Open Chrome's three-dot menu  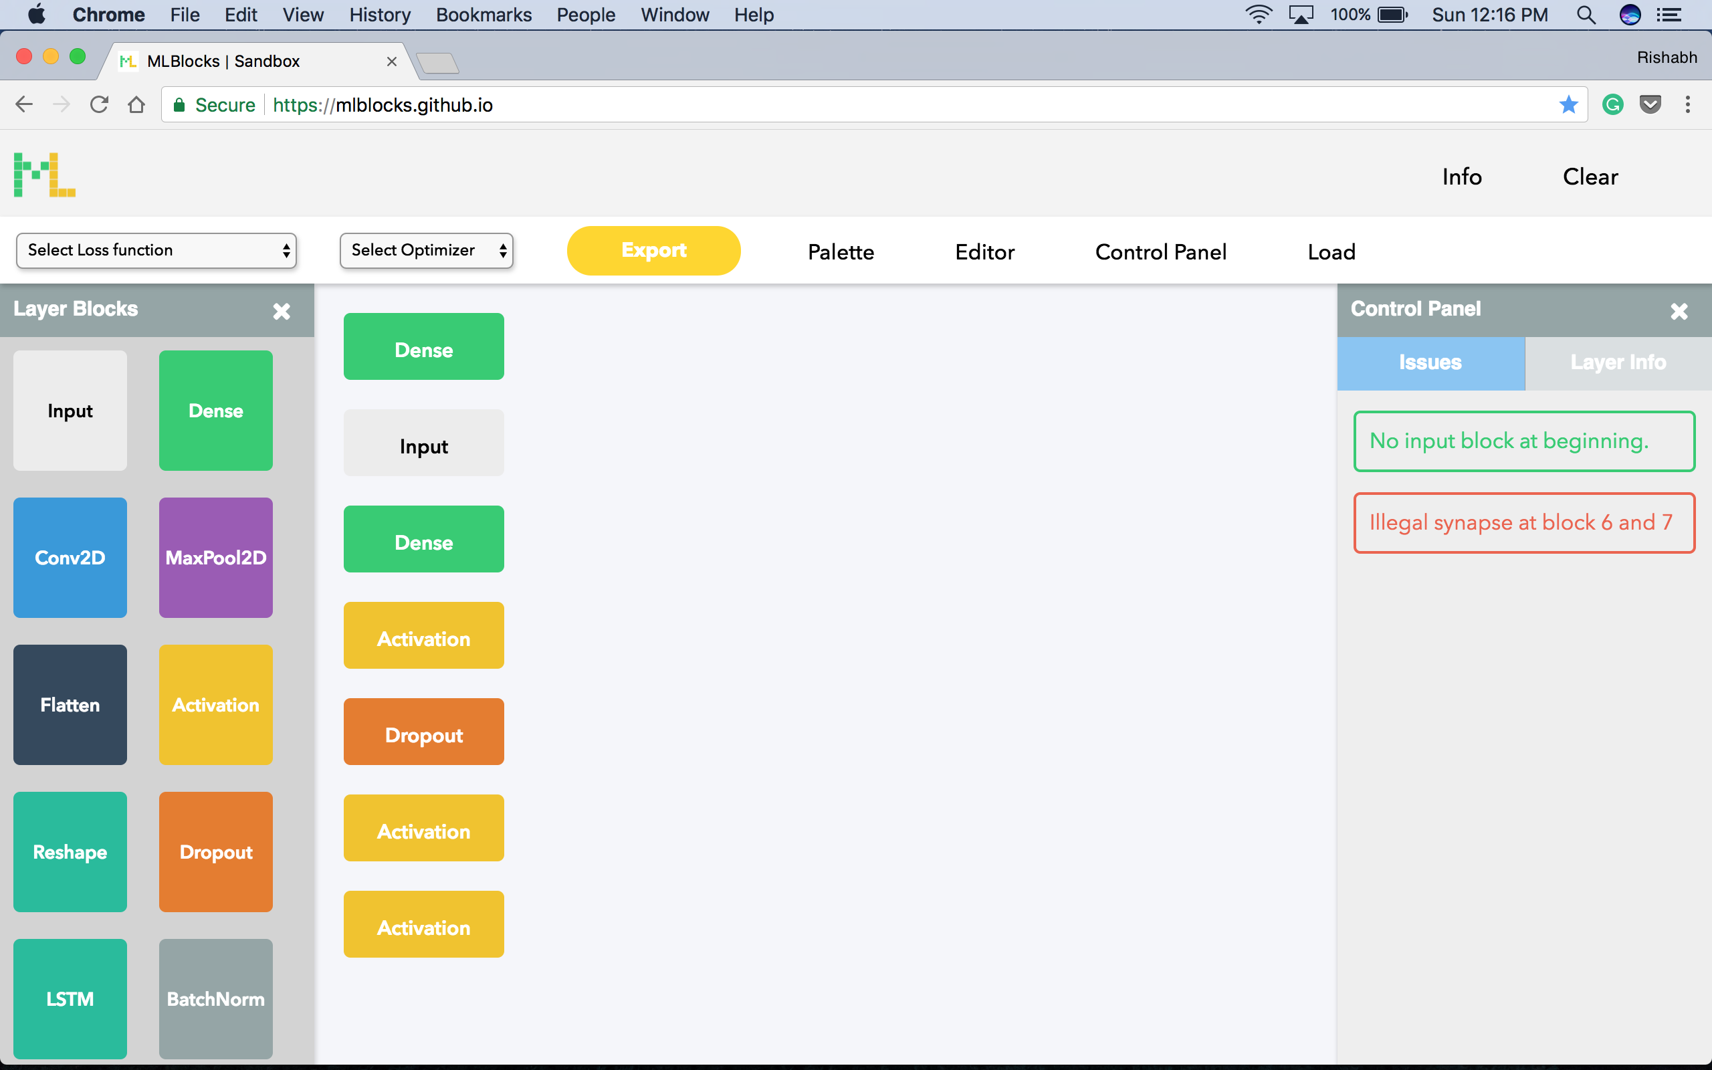point(1687,105)
